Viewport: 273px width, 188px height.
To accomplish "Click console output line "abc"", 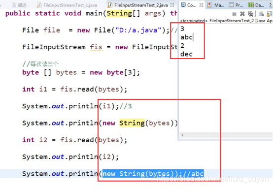I will 186,37.
